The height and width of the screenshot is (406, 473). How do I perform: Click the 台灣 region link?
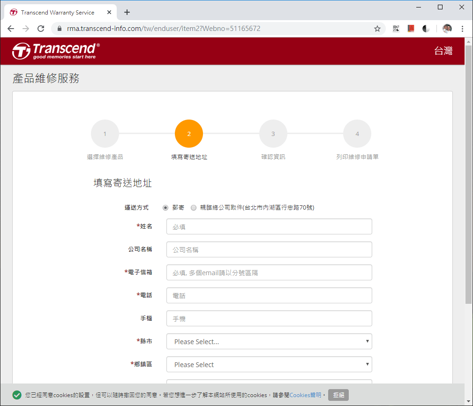(x=443, y=50)
